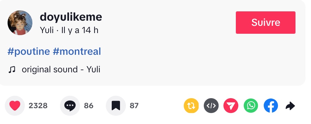The image size is (311, 124).
Task: Send to friends with paper plane icon
Action: 231,106
